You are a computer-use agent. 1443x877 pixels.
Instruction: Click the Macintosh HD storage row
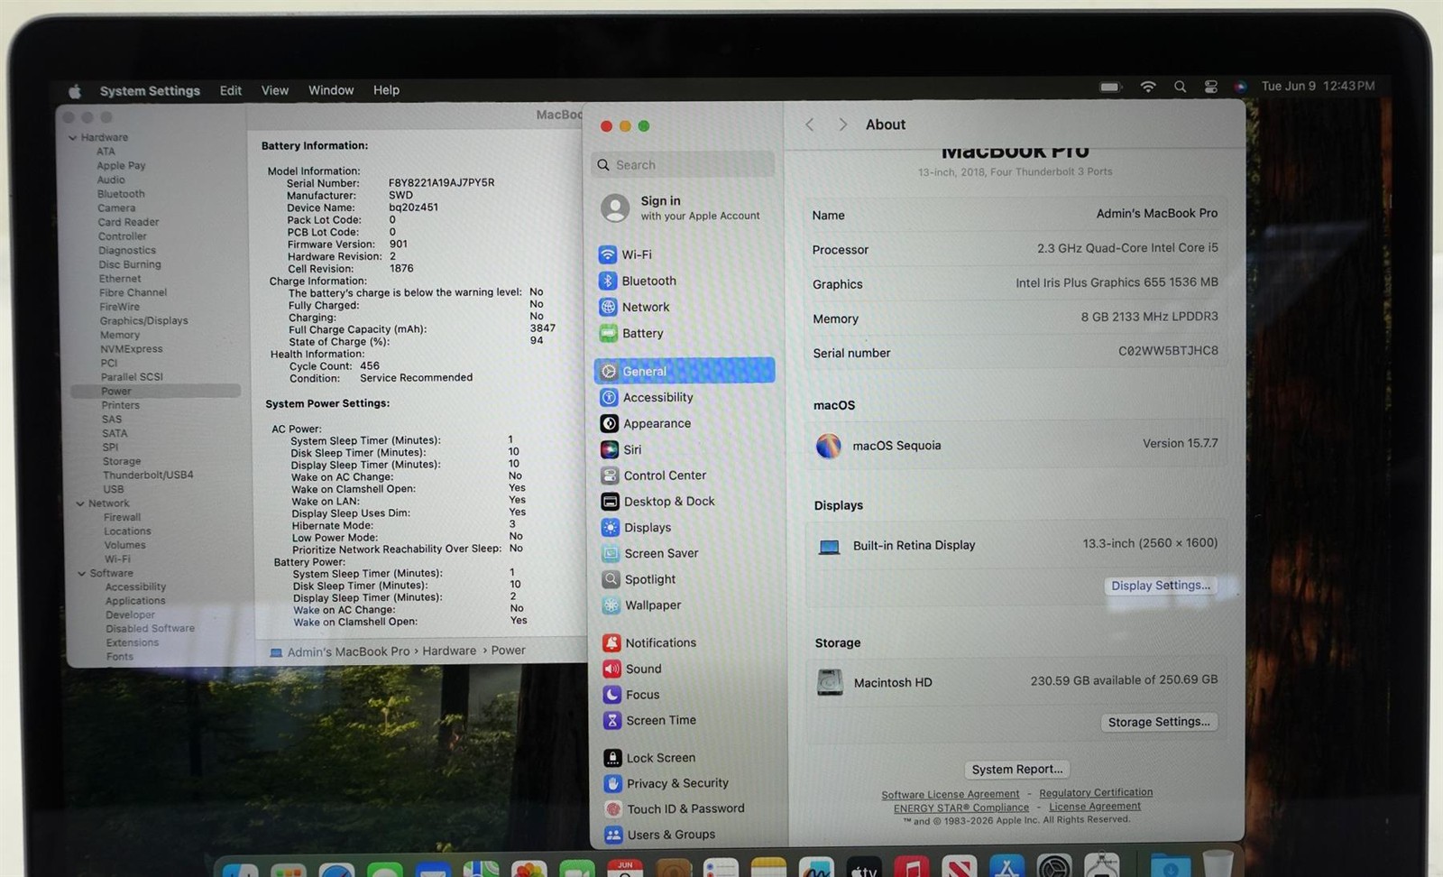tap(1016, 682)
